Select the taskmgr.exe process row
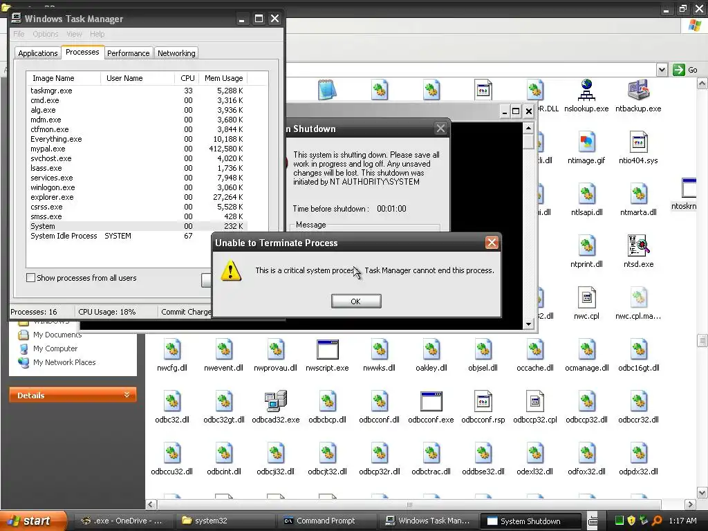The image size is (708, 531). (x=137, y=91)
